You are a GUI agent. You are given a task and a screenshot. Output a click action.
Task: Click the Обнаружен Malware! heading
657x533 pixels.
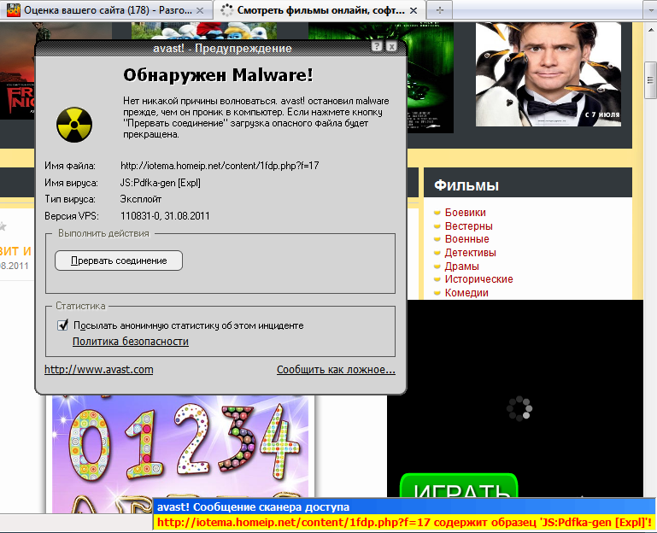coord(218,75)
